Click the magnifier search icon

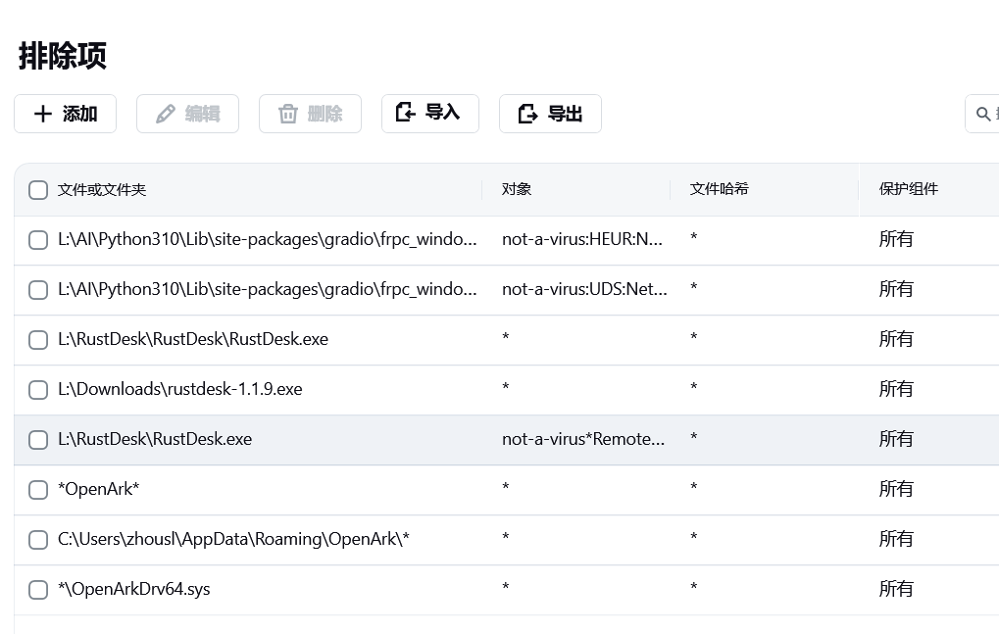(982, 114)
